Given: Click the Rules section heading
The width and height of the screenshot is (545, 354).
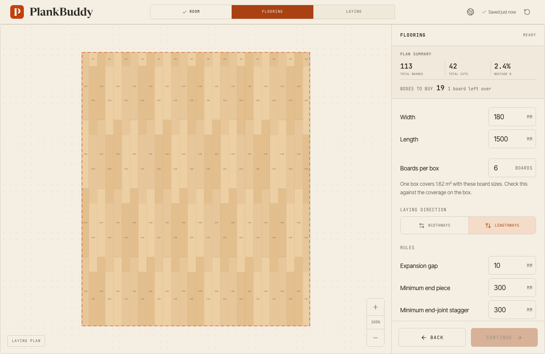Looking at the screenshot, I should point(407,248).
